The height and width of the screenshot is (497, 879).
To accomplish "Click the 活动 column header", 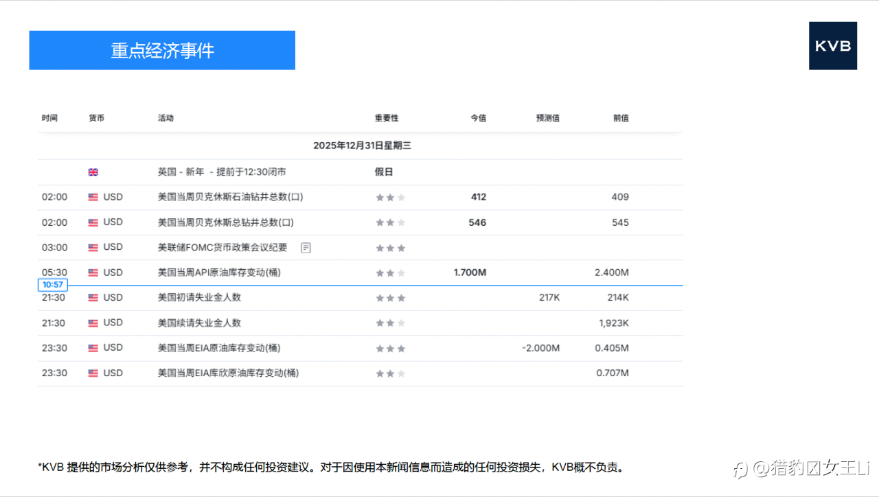I will tap(165, 118).
